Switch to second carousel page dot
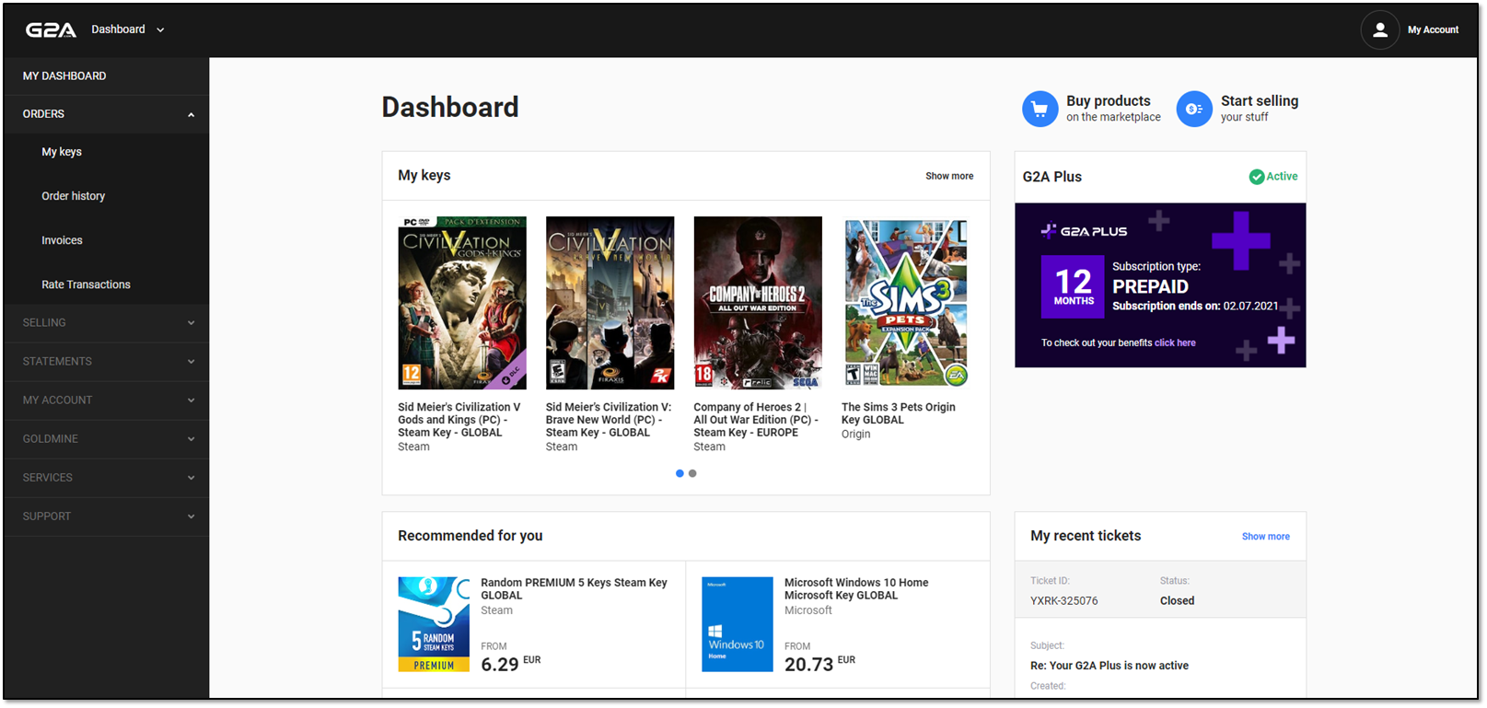1487x708 pixels. point(692,473)
